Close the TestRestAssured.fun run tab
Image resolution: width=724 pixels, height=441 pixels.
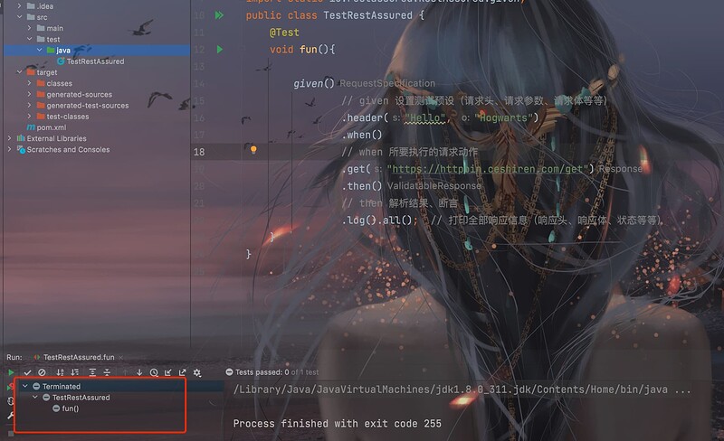(121, 358)
